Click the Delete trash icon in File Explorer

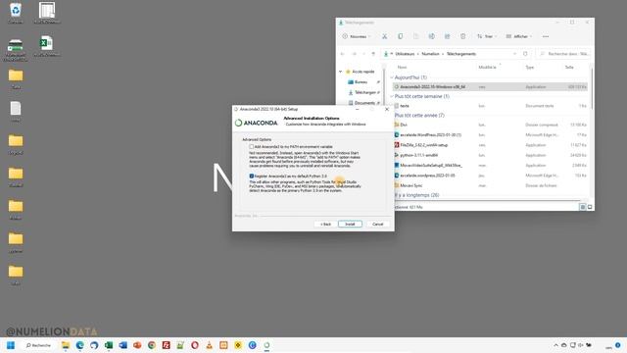point(462,36)
